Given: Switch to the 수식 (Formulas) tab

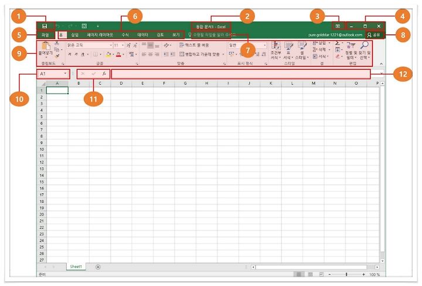Looking at the screenshot, I should click(x=125, y=35).
